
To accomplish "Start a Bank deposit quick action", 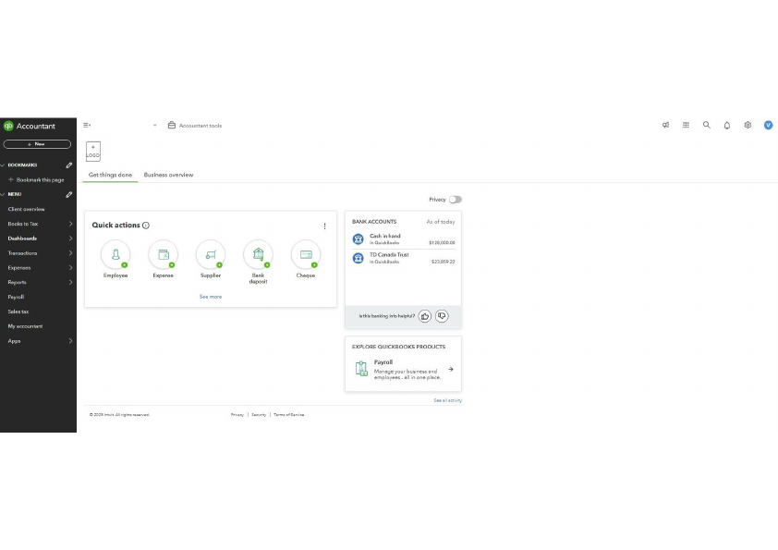I will 258,256.
